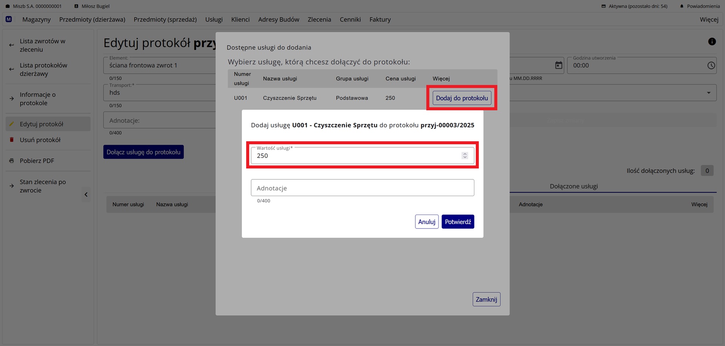Go back to Lista zwrotów w zleceniu

coord(42,45)
